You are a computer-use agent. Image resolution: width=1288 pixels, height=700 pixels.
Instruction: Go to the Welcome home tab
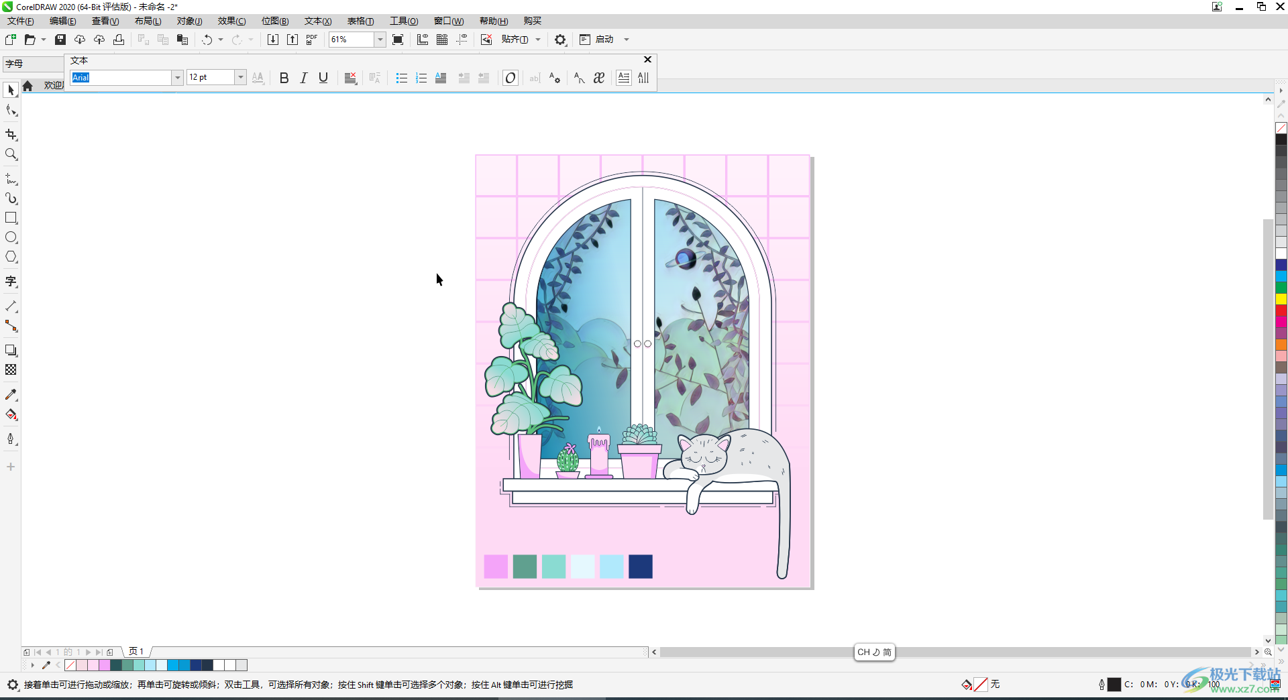tap(28, 86)
